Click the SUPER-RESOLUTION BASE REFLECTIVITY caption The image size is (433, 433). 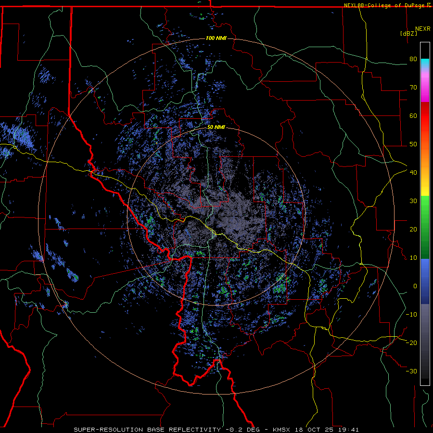(x=147, y=430)
